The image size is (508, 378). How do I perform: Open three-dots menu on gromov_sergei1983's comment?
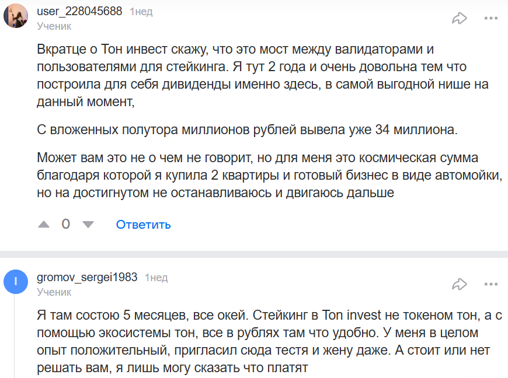coord(490,284)
